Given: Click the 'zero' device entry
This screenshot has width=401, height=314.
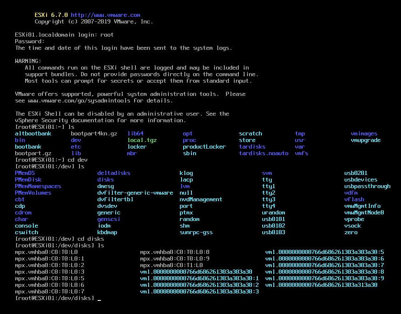Looking at the screenshot, I should coord(351,233).
